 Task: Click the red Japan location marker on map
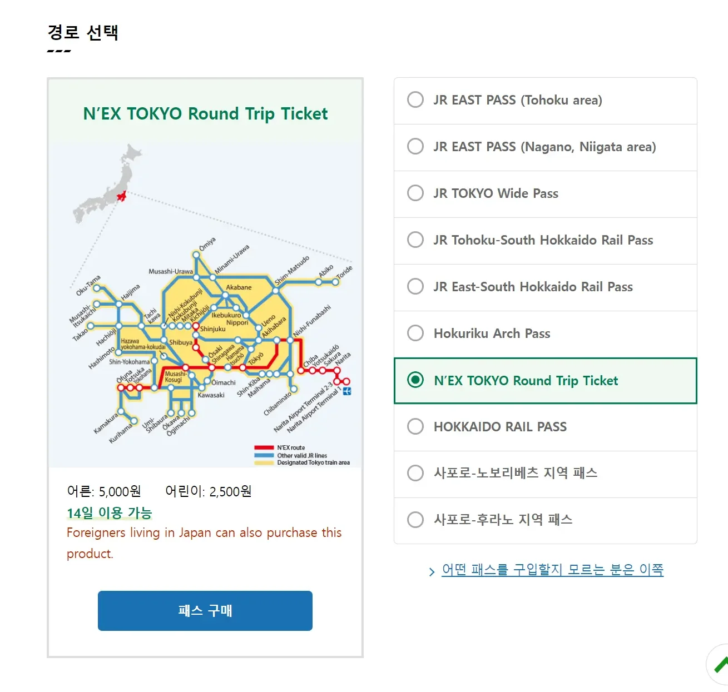(x=122, y=196)
